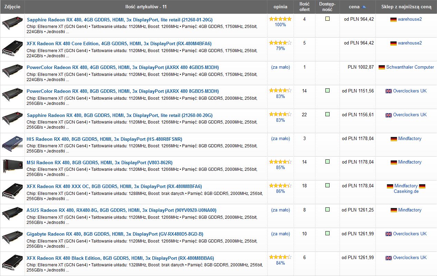
Task: Open XFX Radeon RX 480 Core Edition link
Action: (x=119, y=43)
